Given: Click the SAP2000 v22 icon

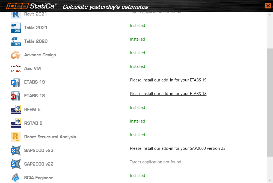Looking at the screenshot, I should click(x=16, y=164).
